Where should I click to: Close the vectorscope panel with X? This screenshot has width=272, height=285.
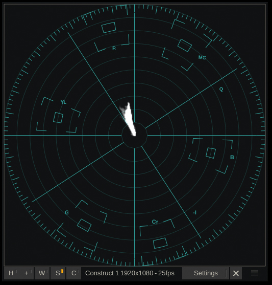click(x=236, y=273)
